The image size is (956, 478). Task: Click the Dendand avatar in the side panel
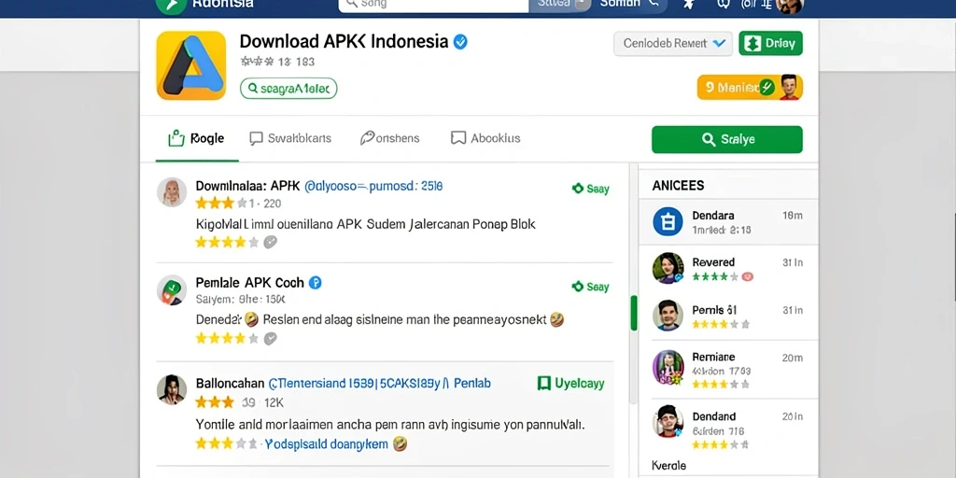click(668, 421)
